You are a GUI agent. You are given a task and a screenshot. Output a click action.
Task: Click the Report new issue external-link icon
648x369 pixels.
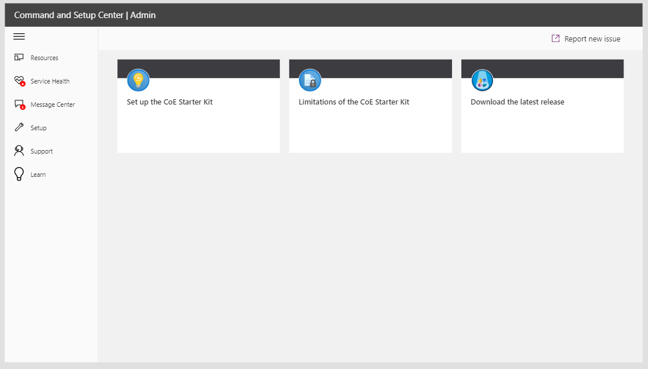554,38
